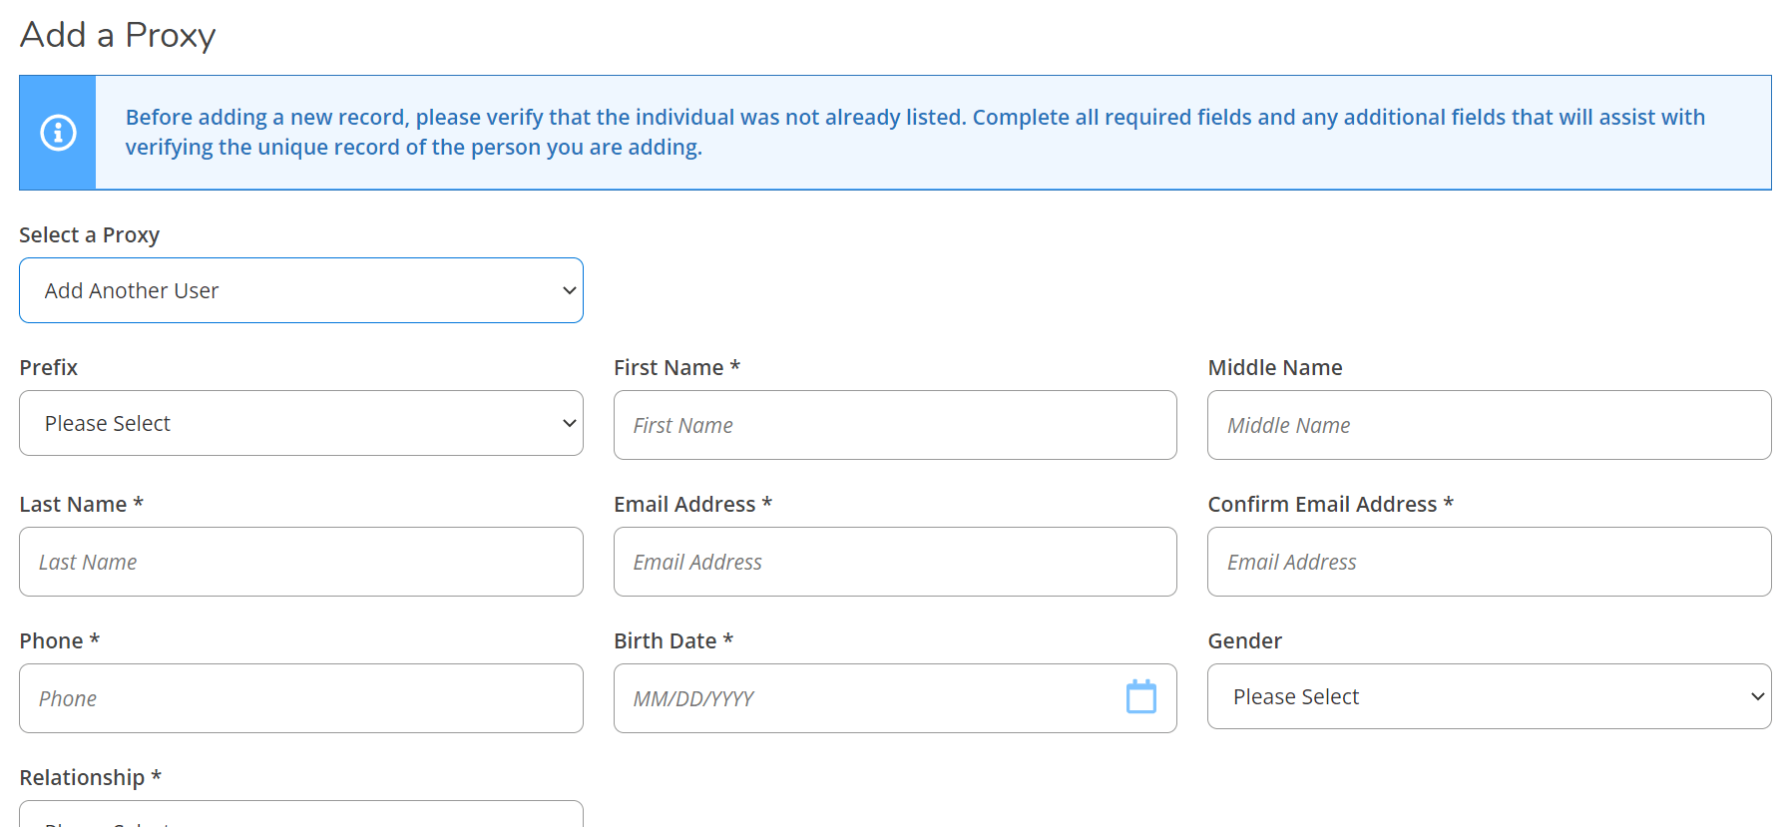
Task: Click inside the Phone input field
Action: click(300, 698)
